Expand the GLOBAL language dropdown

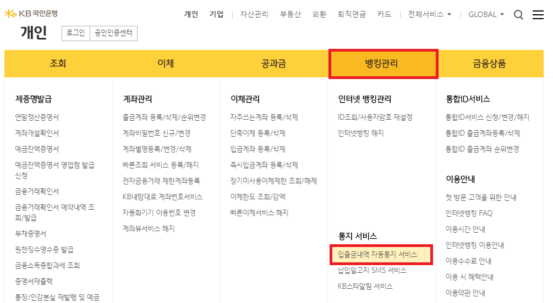pyautogui.click(x=486, y=15)
